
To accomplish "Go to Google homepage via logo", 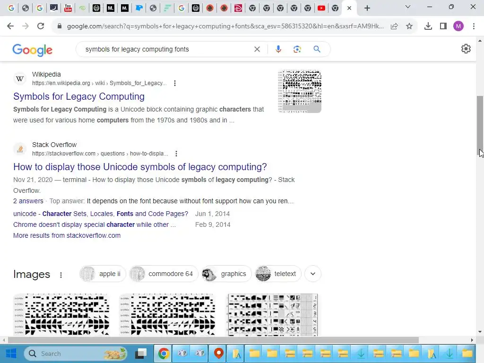I will click(x=33, y=50).
